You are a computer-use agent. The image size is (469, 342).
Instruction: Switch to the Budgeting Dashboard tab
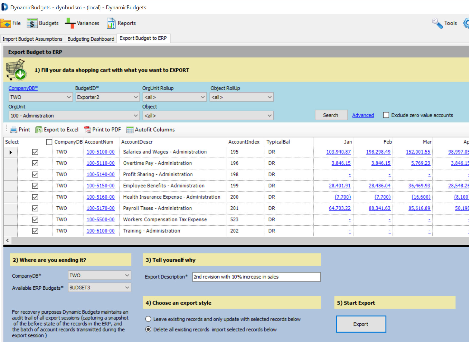coord(91,39)
